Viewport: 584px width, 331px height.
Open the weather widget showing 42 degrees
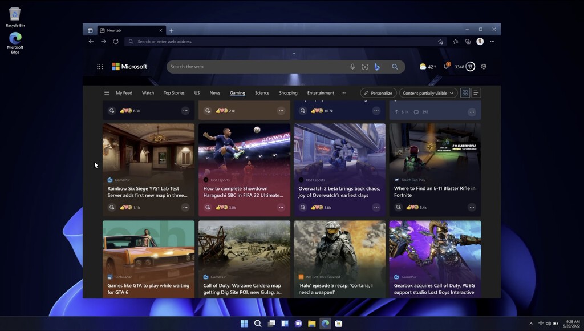tap(427, 66)
